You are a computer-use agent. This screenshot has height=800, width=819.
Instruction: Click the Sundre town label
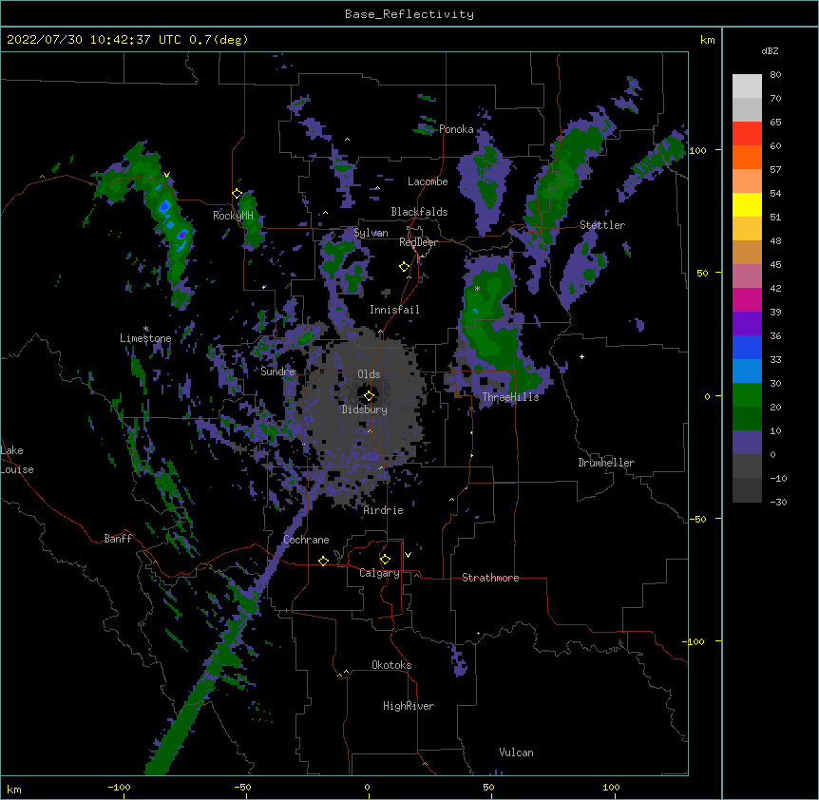pos(277,371)
